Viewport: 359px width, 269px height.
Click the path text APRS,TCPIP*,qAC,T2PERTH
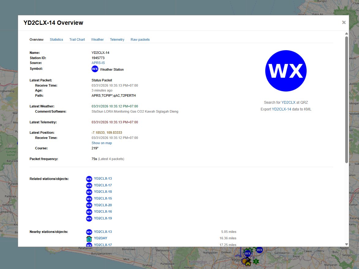114,95
